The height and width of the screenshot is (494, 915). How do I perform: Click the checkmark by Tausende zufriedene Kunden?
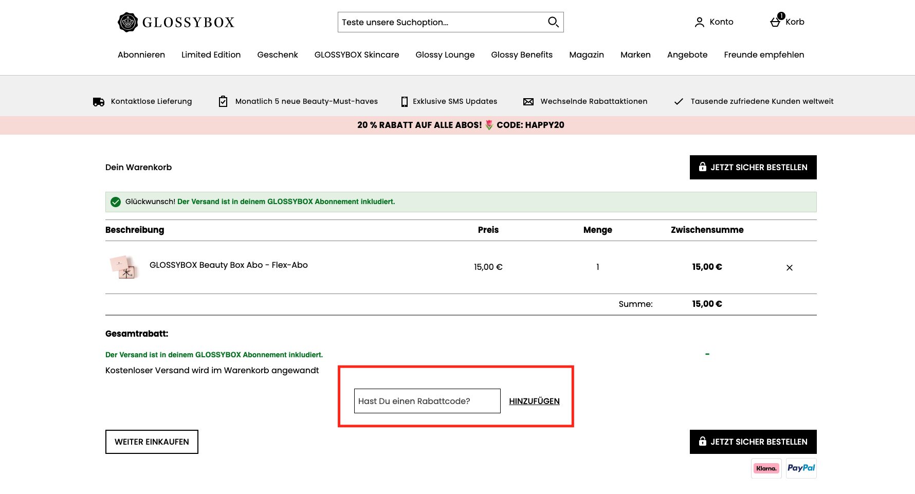pyautogui.click(x=679, y=102)
